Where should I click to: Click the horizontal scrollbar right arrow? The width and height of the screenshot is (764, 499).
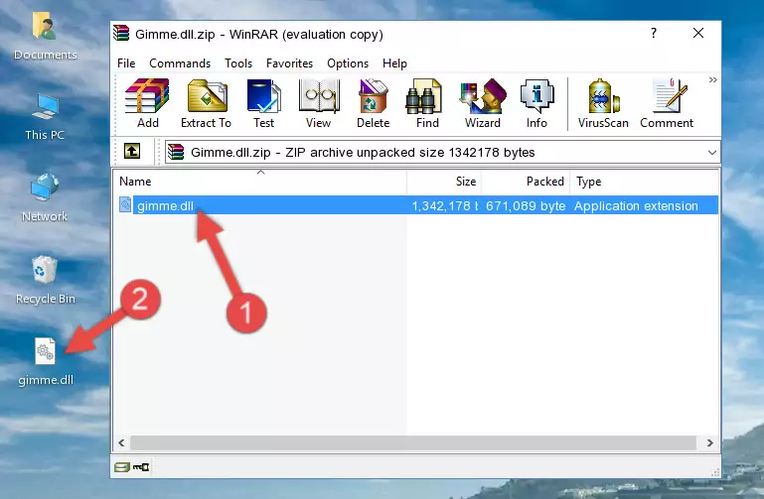pyautogui.click(x=710, y=442)
